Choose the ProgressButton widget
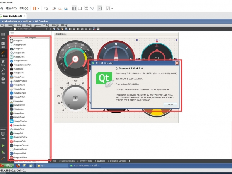This screenshot has width=232, height=174. (21, 137)
